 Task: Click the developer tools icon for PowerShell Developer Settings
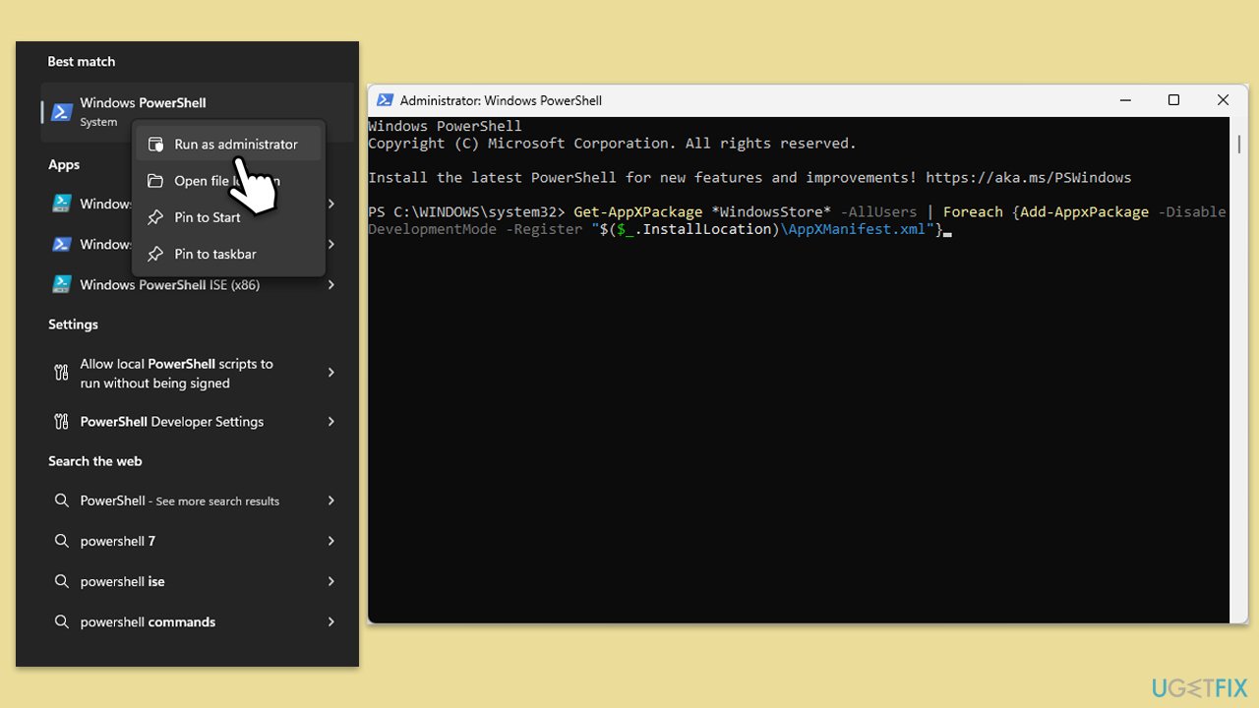tap(61, 422)
